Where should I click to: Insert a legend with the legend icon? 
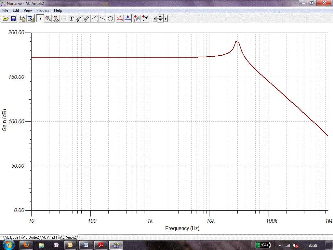pos(95,19)
